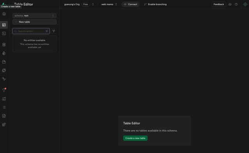Click the Connect button in header
The image size is (249, 153).
point(131,4)
